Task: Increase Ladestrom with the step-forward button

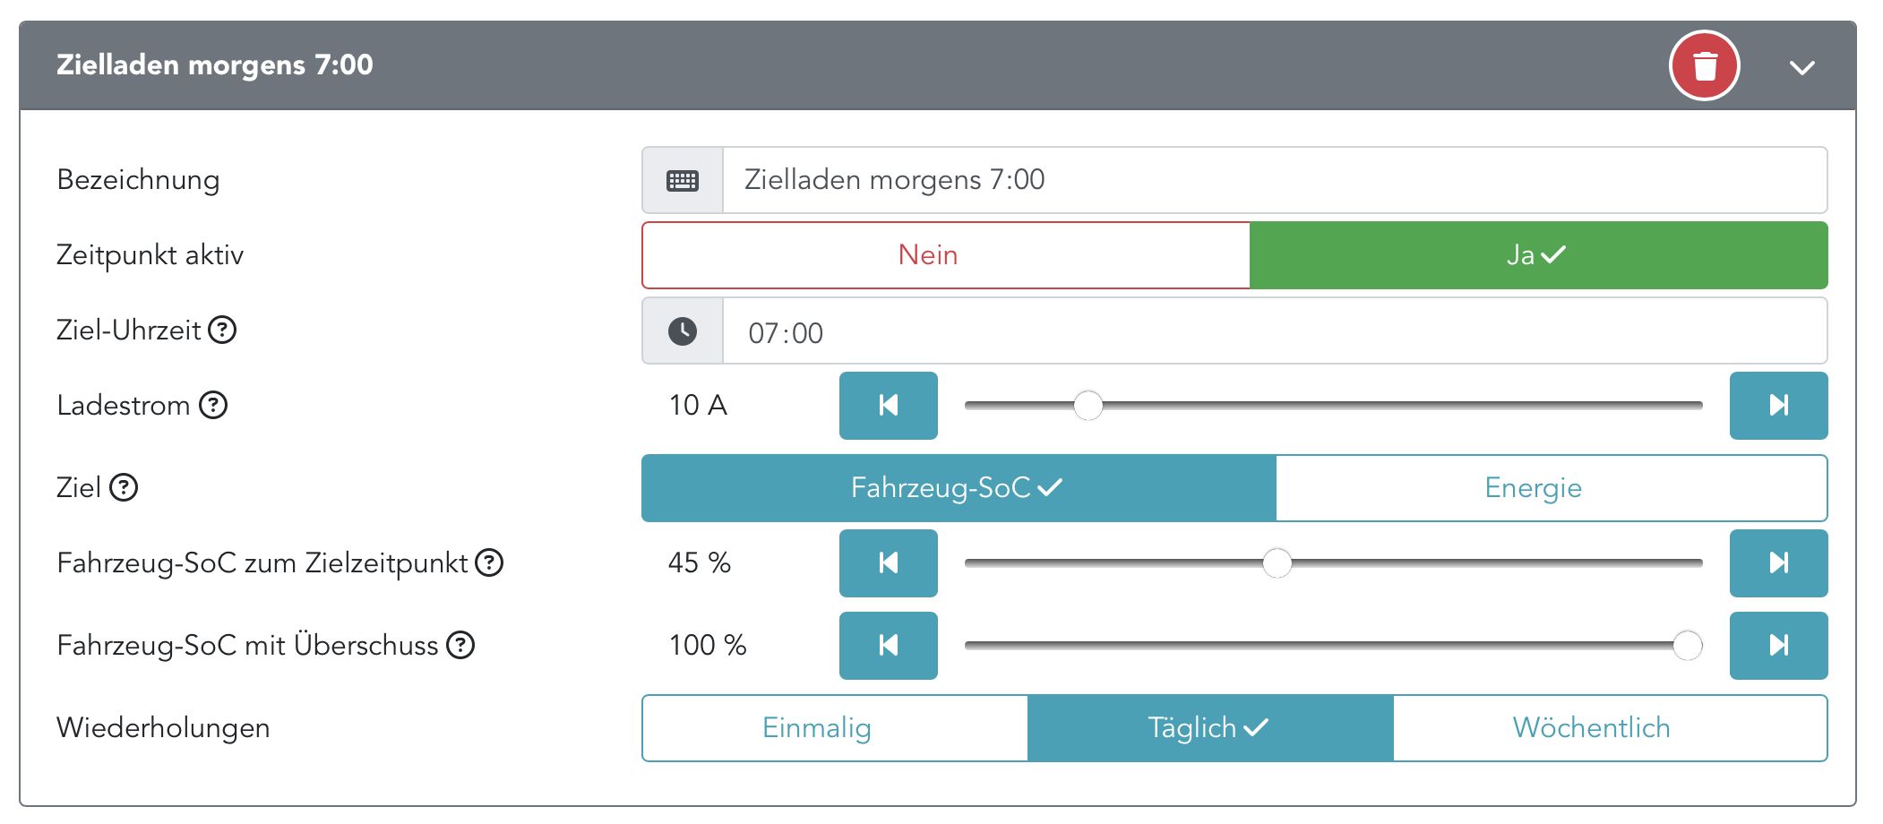Action: [1778, 406]
